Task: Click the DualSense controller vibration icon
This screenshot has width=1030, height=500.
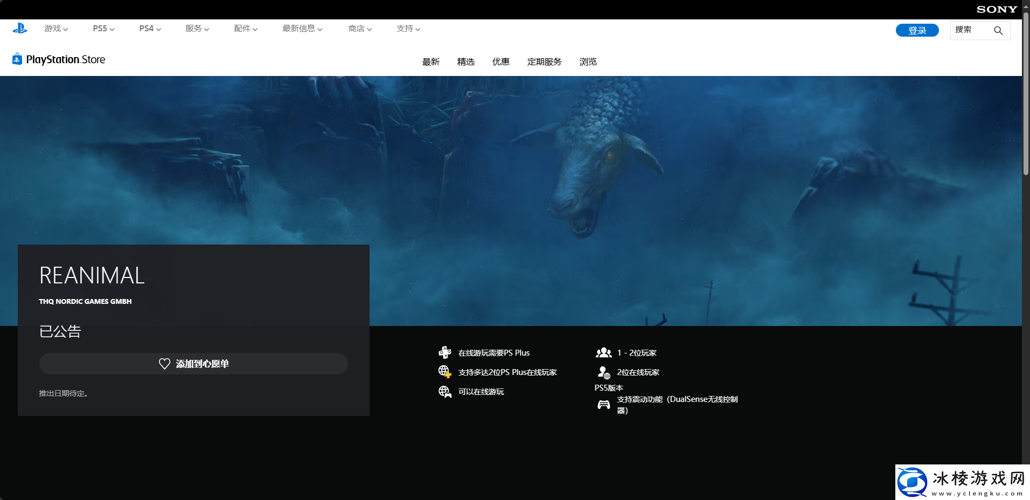Action: point(603,405)
